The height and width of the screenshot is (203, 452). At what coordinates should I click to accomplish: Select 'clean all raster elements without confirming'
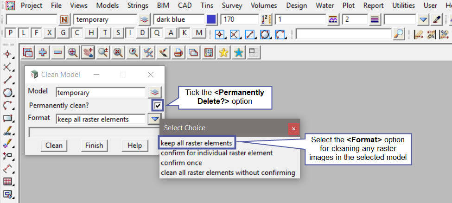(x=228, y=173)
